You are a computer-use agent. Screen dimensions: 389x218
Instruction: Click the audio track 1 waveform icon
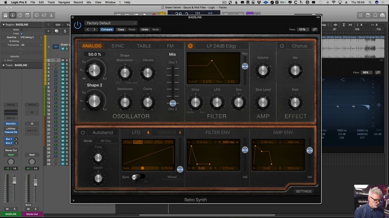(x=56, y=46)
